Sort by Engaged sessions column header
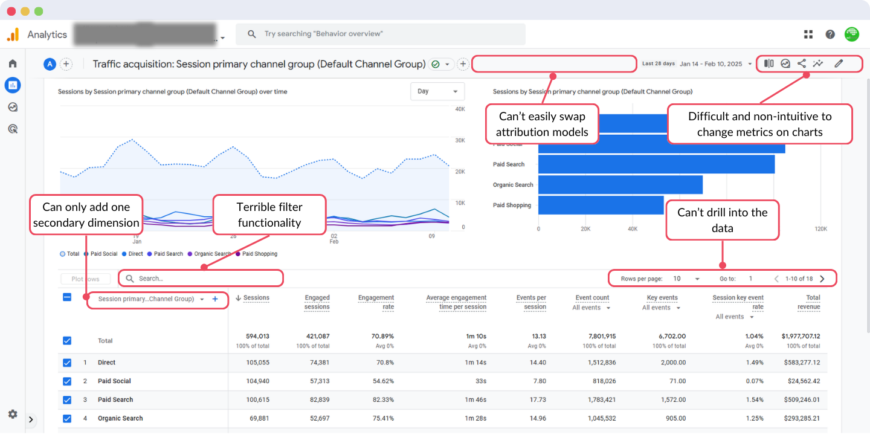This screenshot has width=870, height=440. pos(317,302)
